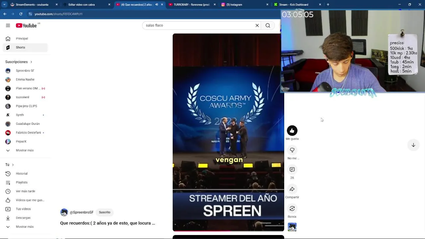Click the Playlists list icon
The width and height of the screenshot is (425, 239).
coord(8,183)
